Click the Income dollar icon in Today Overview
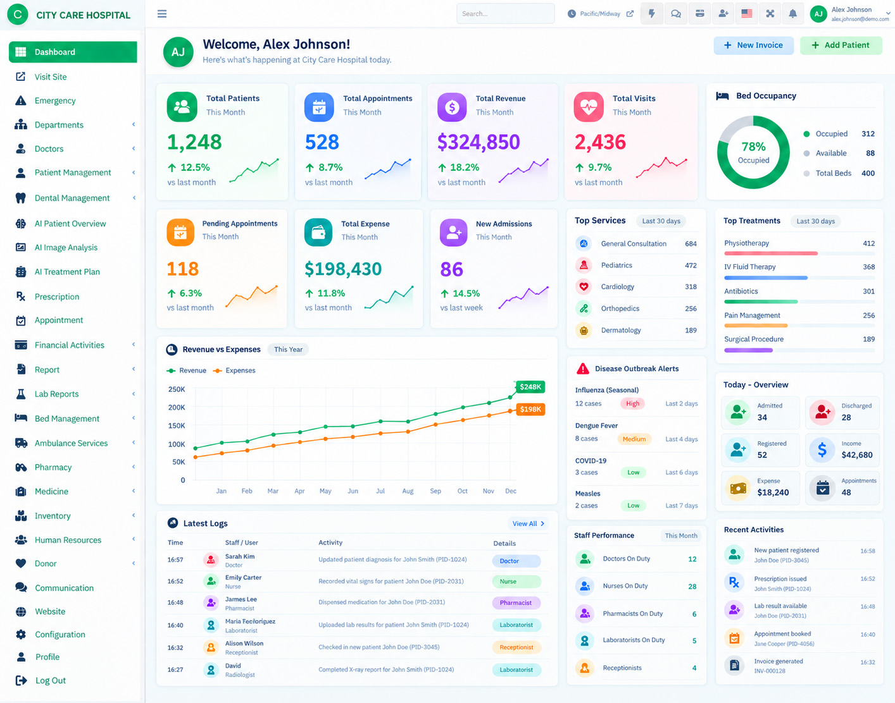This screenshot has width=895, height=703. point(822,449)
